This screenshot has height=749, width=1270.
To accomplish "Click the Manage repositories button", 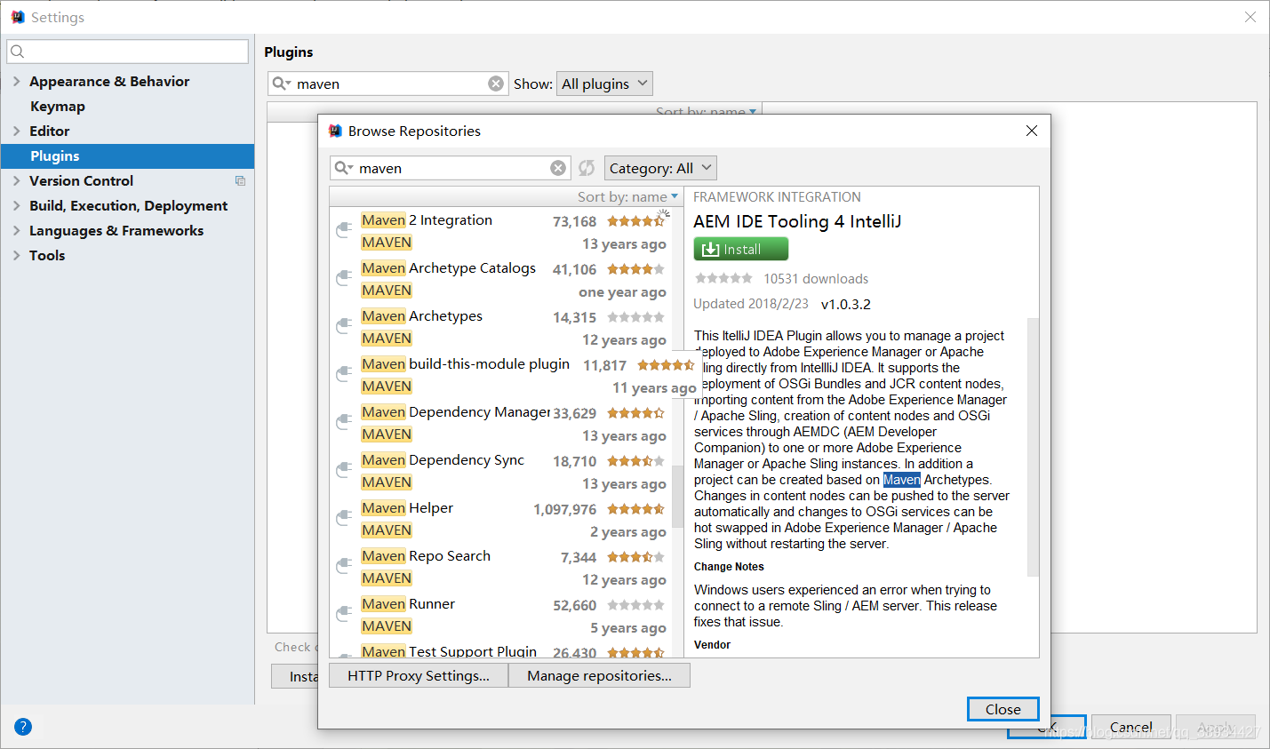I will point(599,675).
